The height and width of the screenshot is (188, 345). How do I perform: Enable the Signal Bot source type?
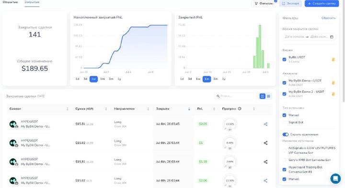[x=284, y=122]
